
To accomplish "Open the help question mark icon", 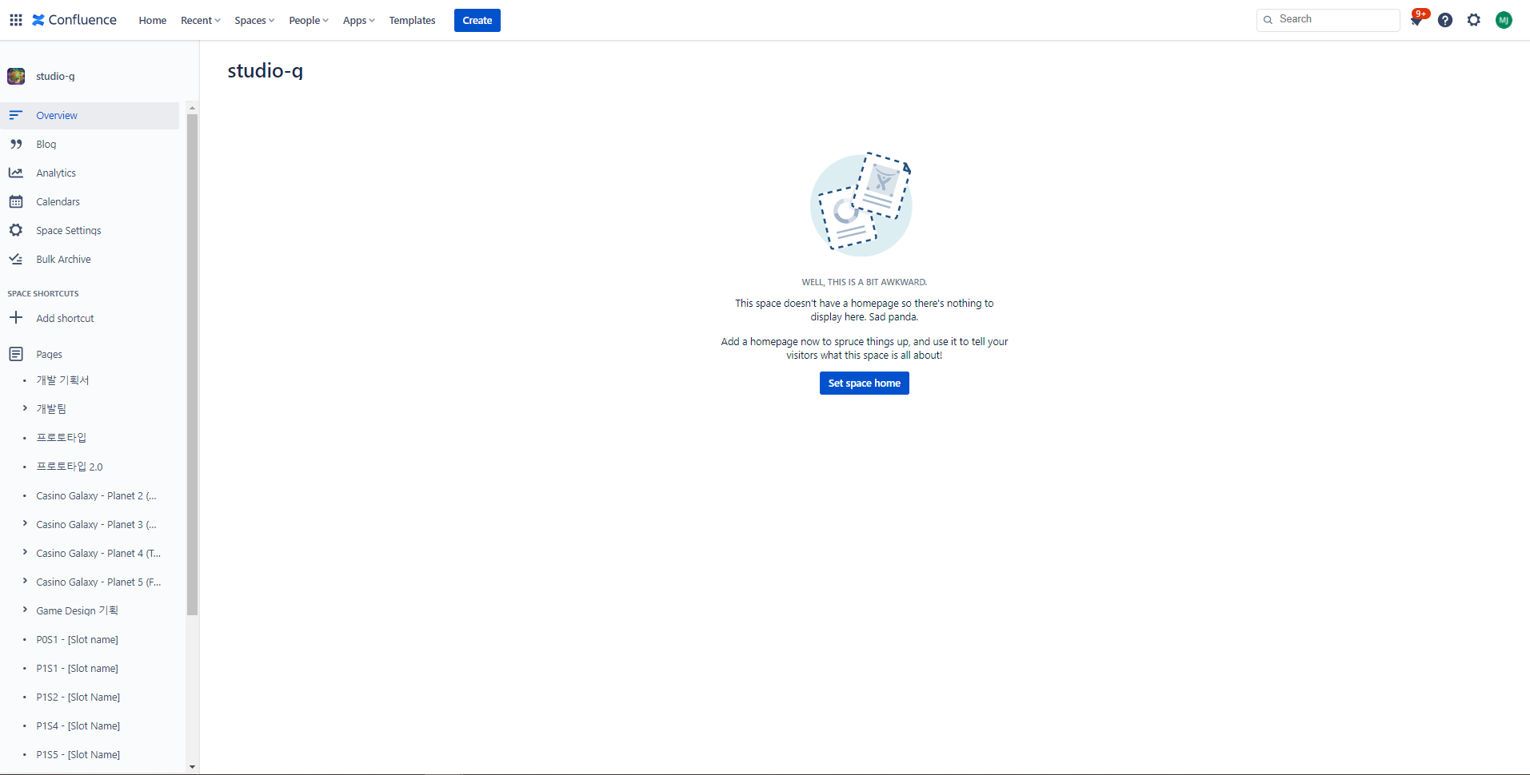I will [x=1445, y=20].
